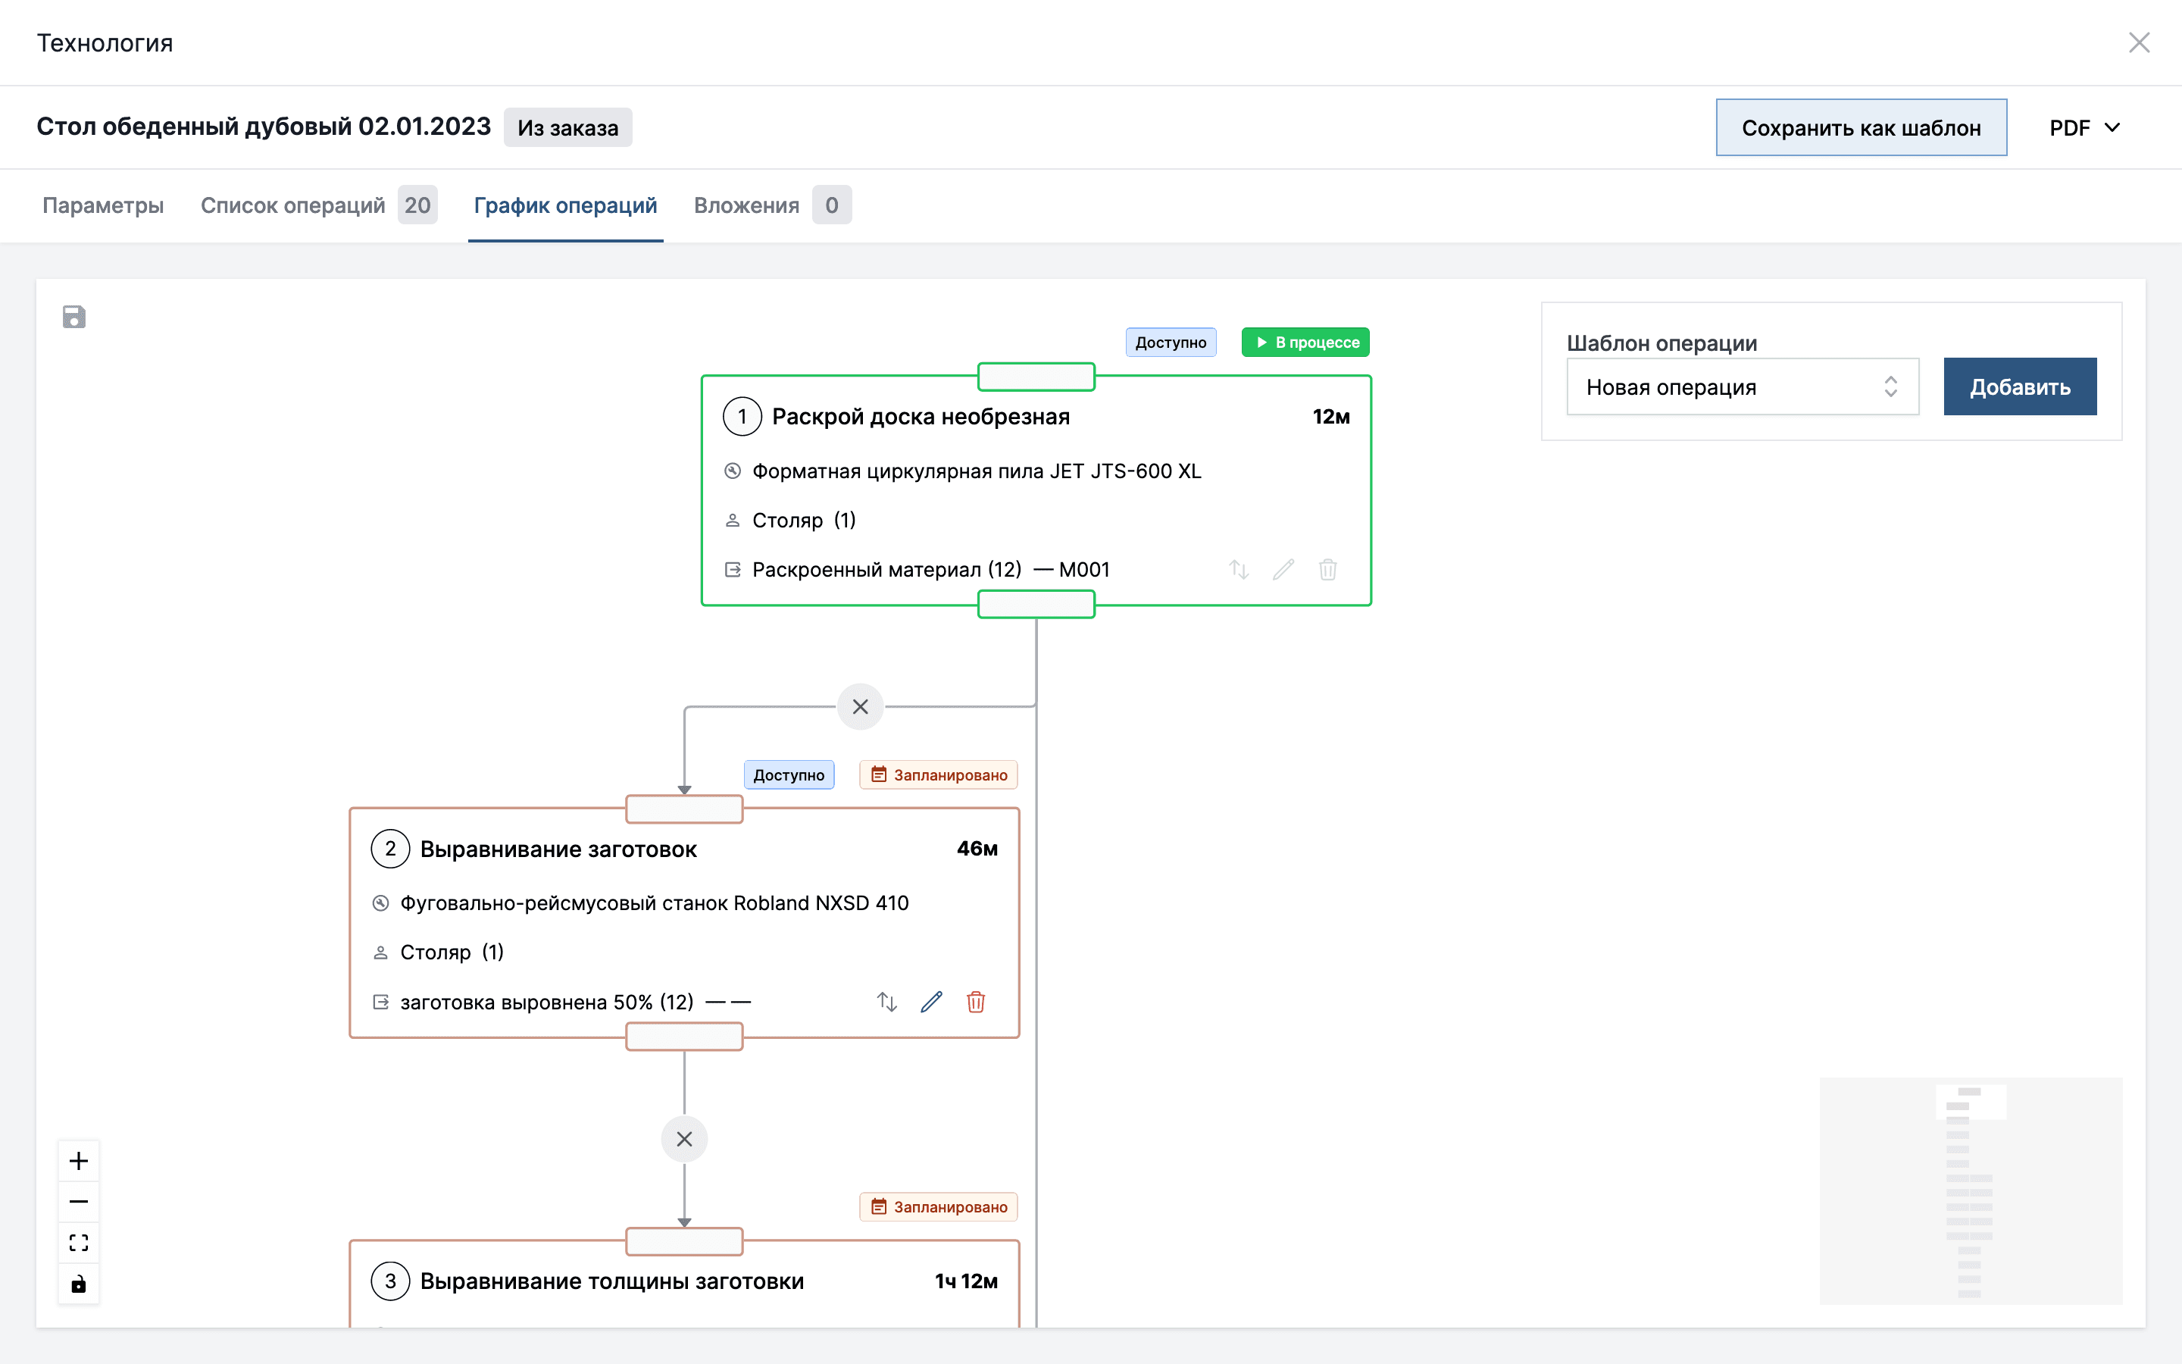This screenshot has width=2182, height=1364.
Task: Expand the PDF export chevron
Action: (2114, 127)
